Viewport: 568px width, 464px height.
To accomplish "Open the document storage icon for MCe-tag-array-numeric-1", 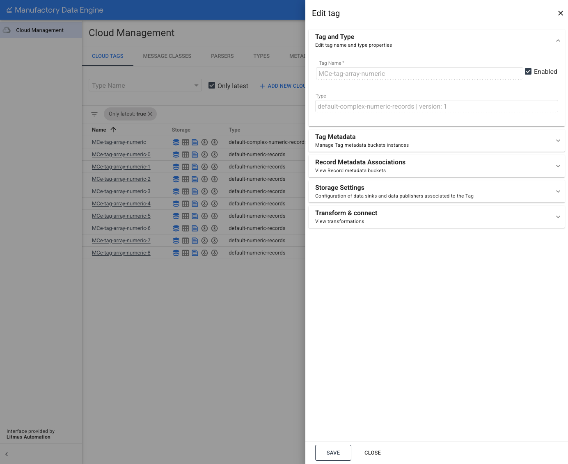I will click(195, 166).
